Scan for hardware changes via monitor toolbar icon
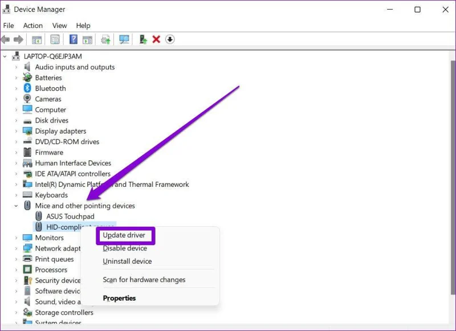Viewport: 456px width, 331px height. pyautogui.click(x=124, y=39)
